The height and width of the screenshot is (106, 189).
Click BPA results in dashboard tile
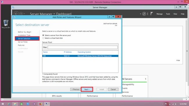57,96
